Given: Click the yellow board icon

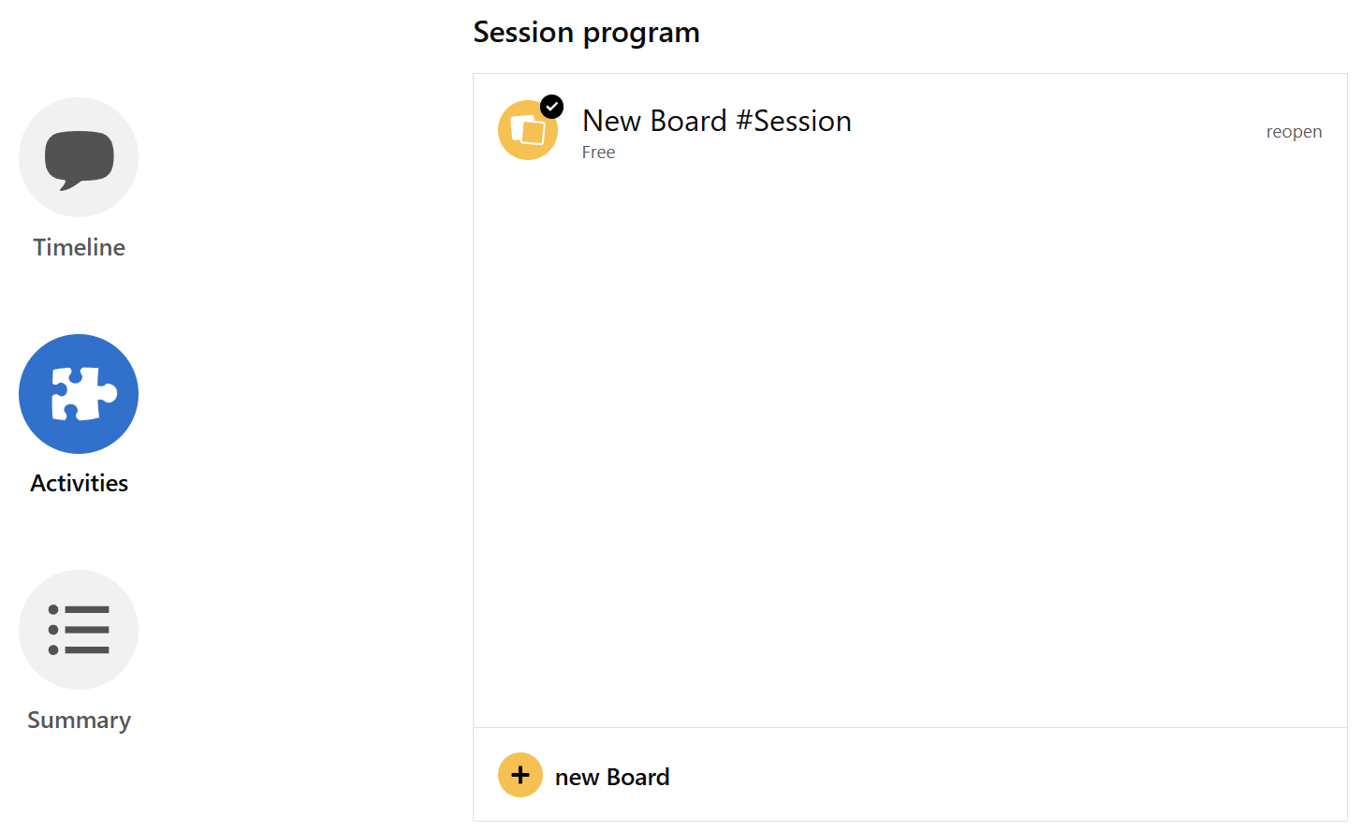Looking at the screenshot, I should (527, 132).
